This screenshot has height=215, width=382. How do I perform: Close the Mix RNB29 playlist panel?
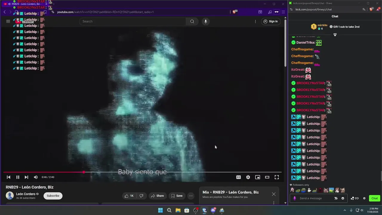click(x=274, y=194)
